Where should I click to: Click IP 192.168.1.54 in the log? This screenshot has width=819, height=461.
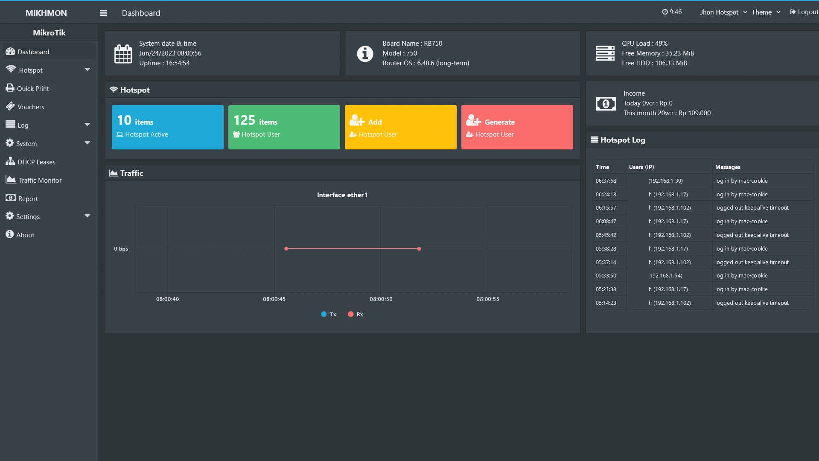click(666, 275)
